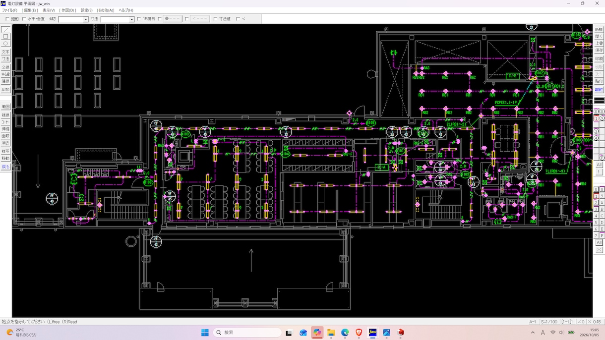Open the 設定(S) menu

click(x=87, y=10)
